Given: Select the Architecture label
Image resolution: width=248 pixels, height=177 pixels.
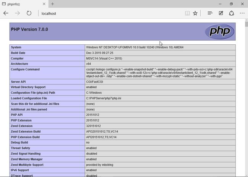Looking at the screenshot, I should pos(19,64).
